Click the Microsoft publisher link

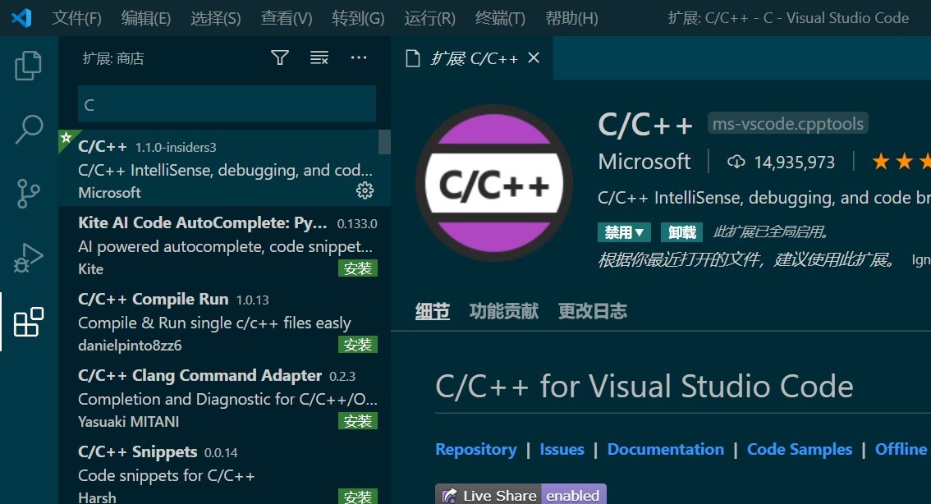(x=644, y=162)
